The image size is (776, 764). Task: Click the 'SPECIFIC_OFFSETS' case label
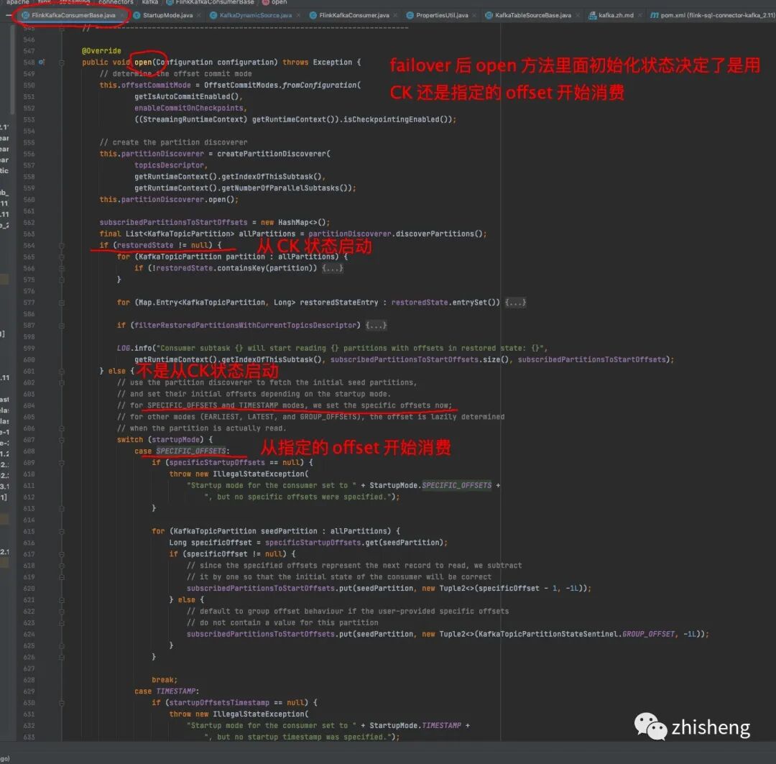191,451
